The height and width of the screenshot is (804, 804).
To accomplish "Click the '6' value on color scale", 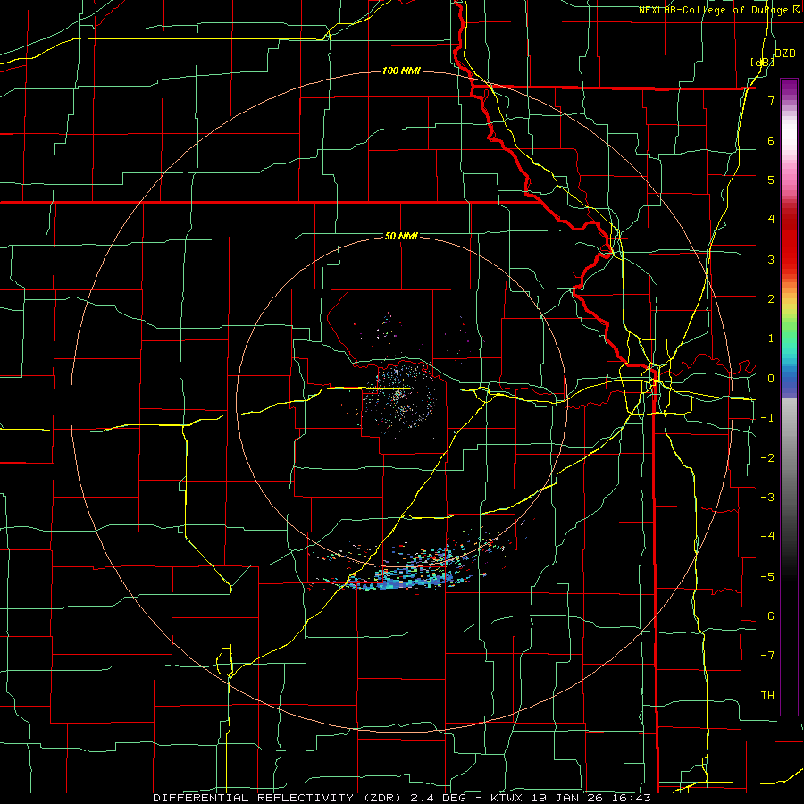I will point(771,140).
